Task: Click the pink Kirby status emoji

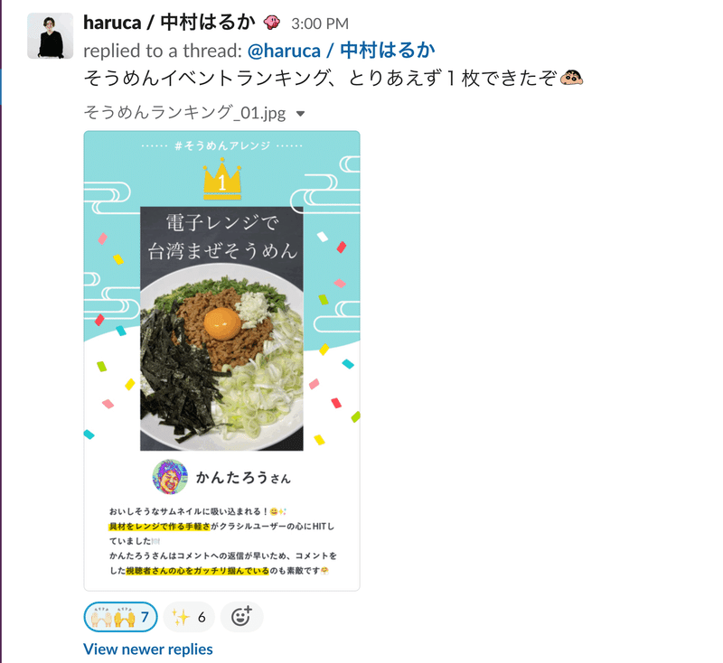Action: [x=272, y=23]
